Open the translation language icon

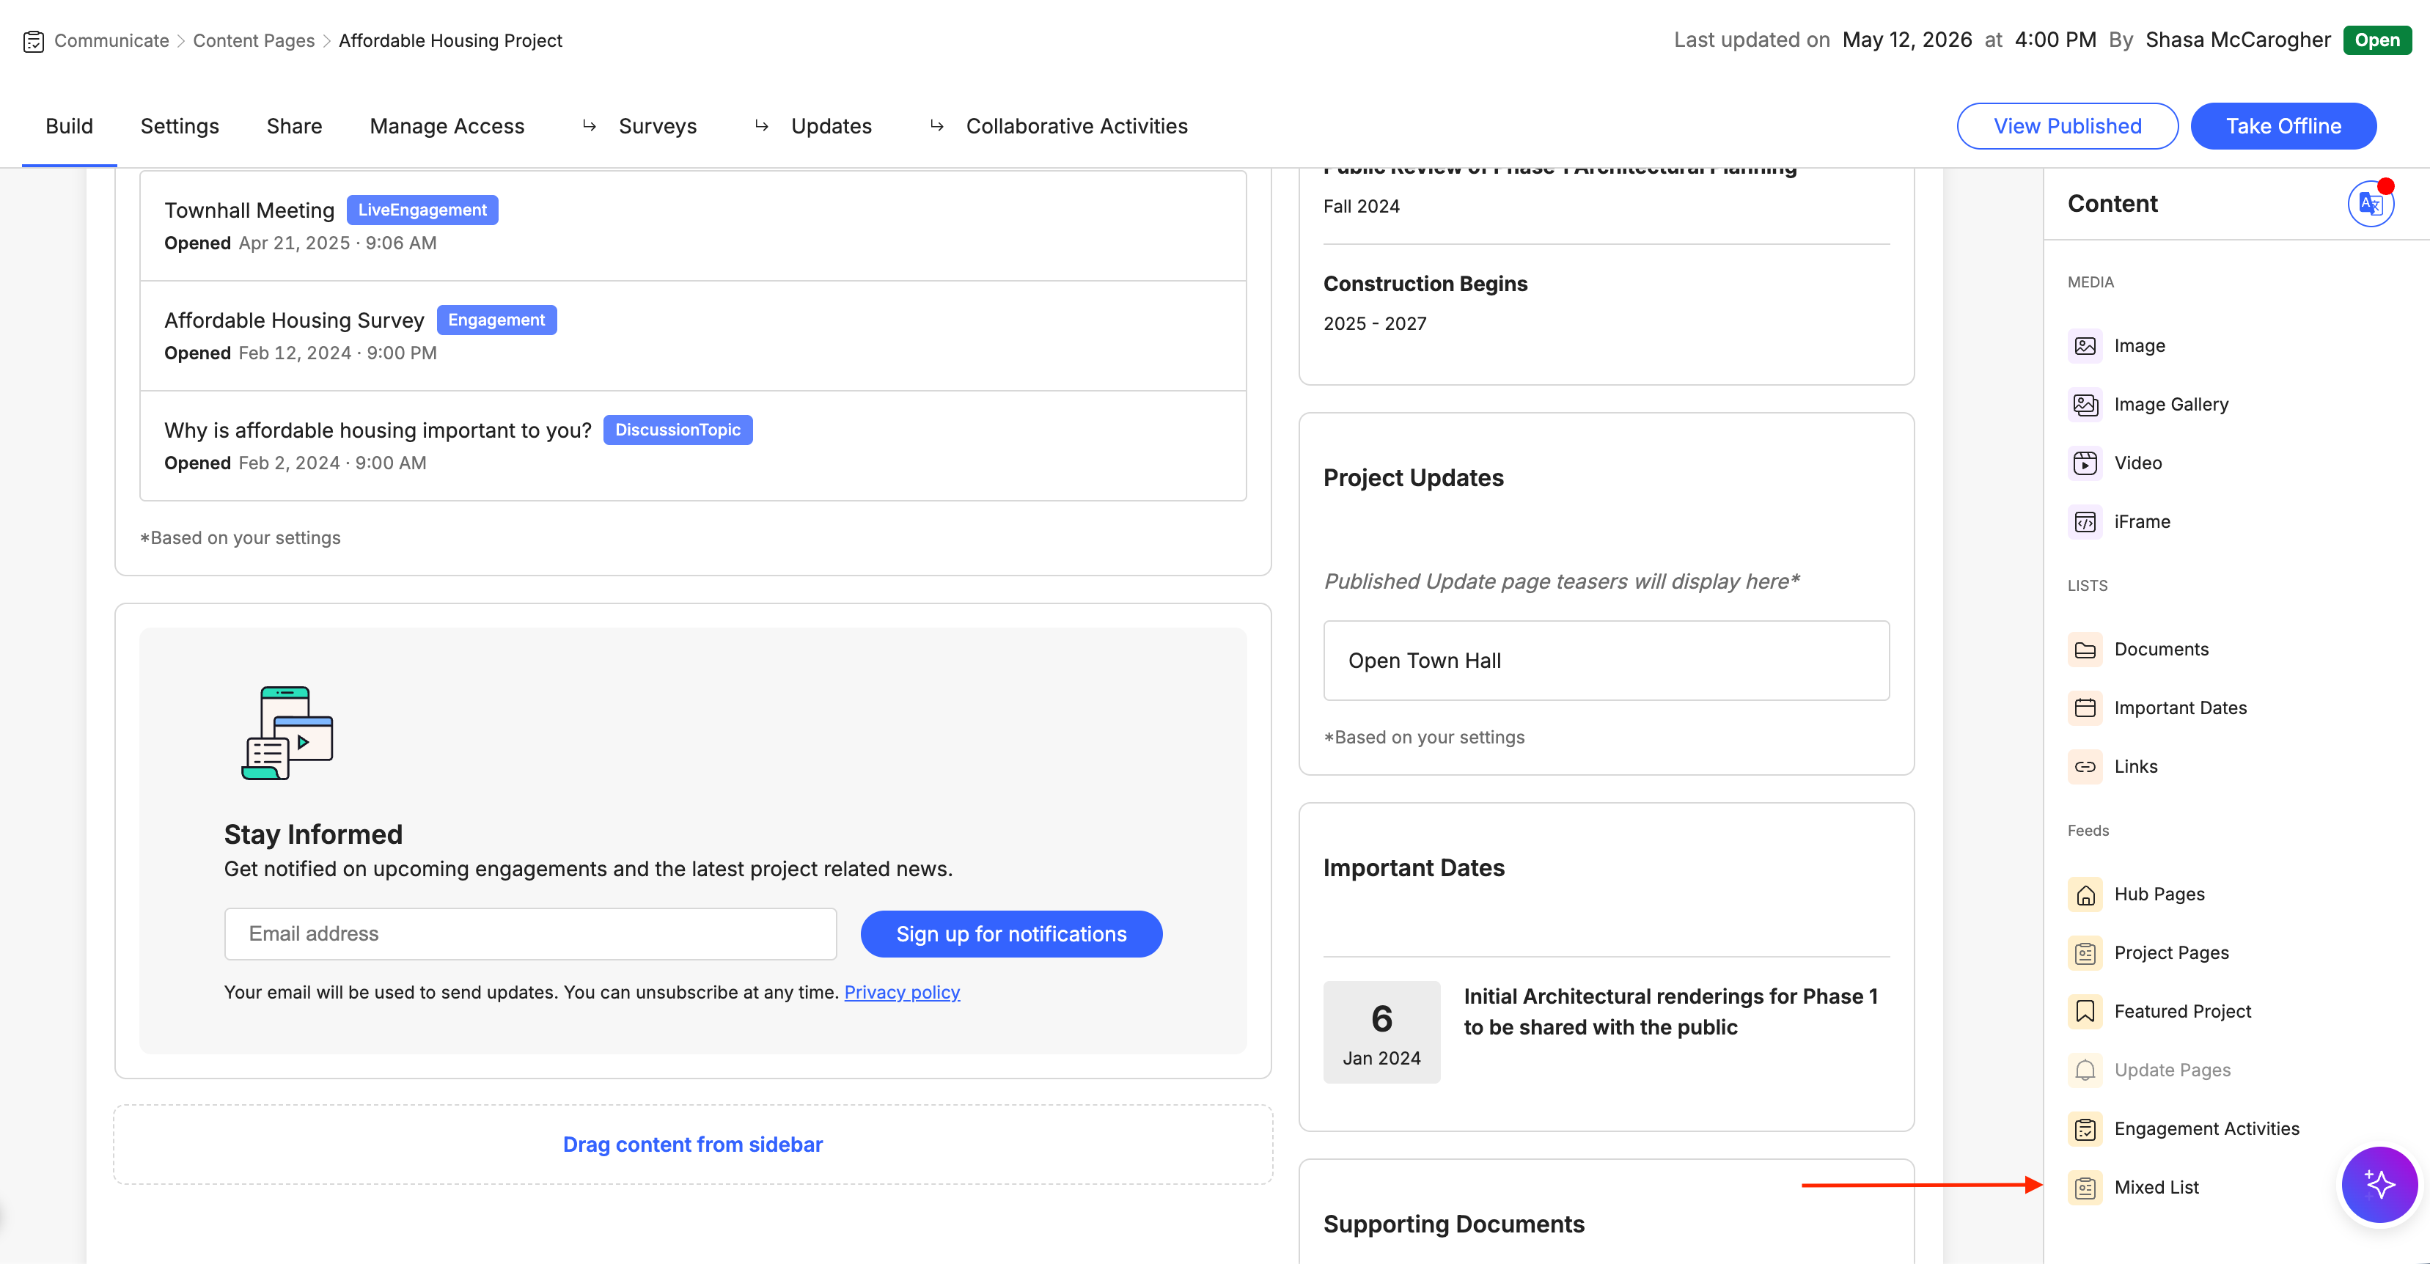tap(2371, 204)
